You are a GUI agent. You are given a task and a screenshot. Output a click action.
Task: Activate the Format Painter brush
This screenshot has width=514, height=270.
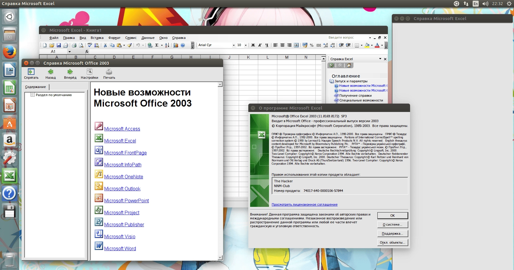129,45
